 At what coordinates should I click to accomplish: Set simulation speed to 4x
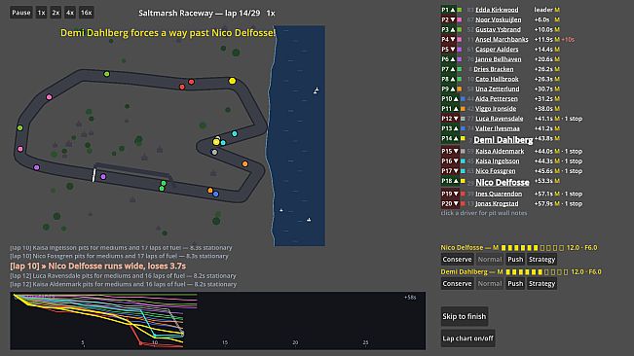click(70, 13)
